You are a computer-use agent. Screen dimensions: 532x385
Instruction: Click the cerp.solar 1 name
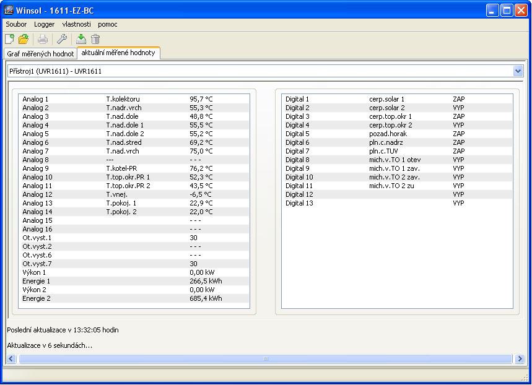(x=387, y=99)
